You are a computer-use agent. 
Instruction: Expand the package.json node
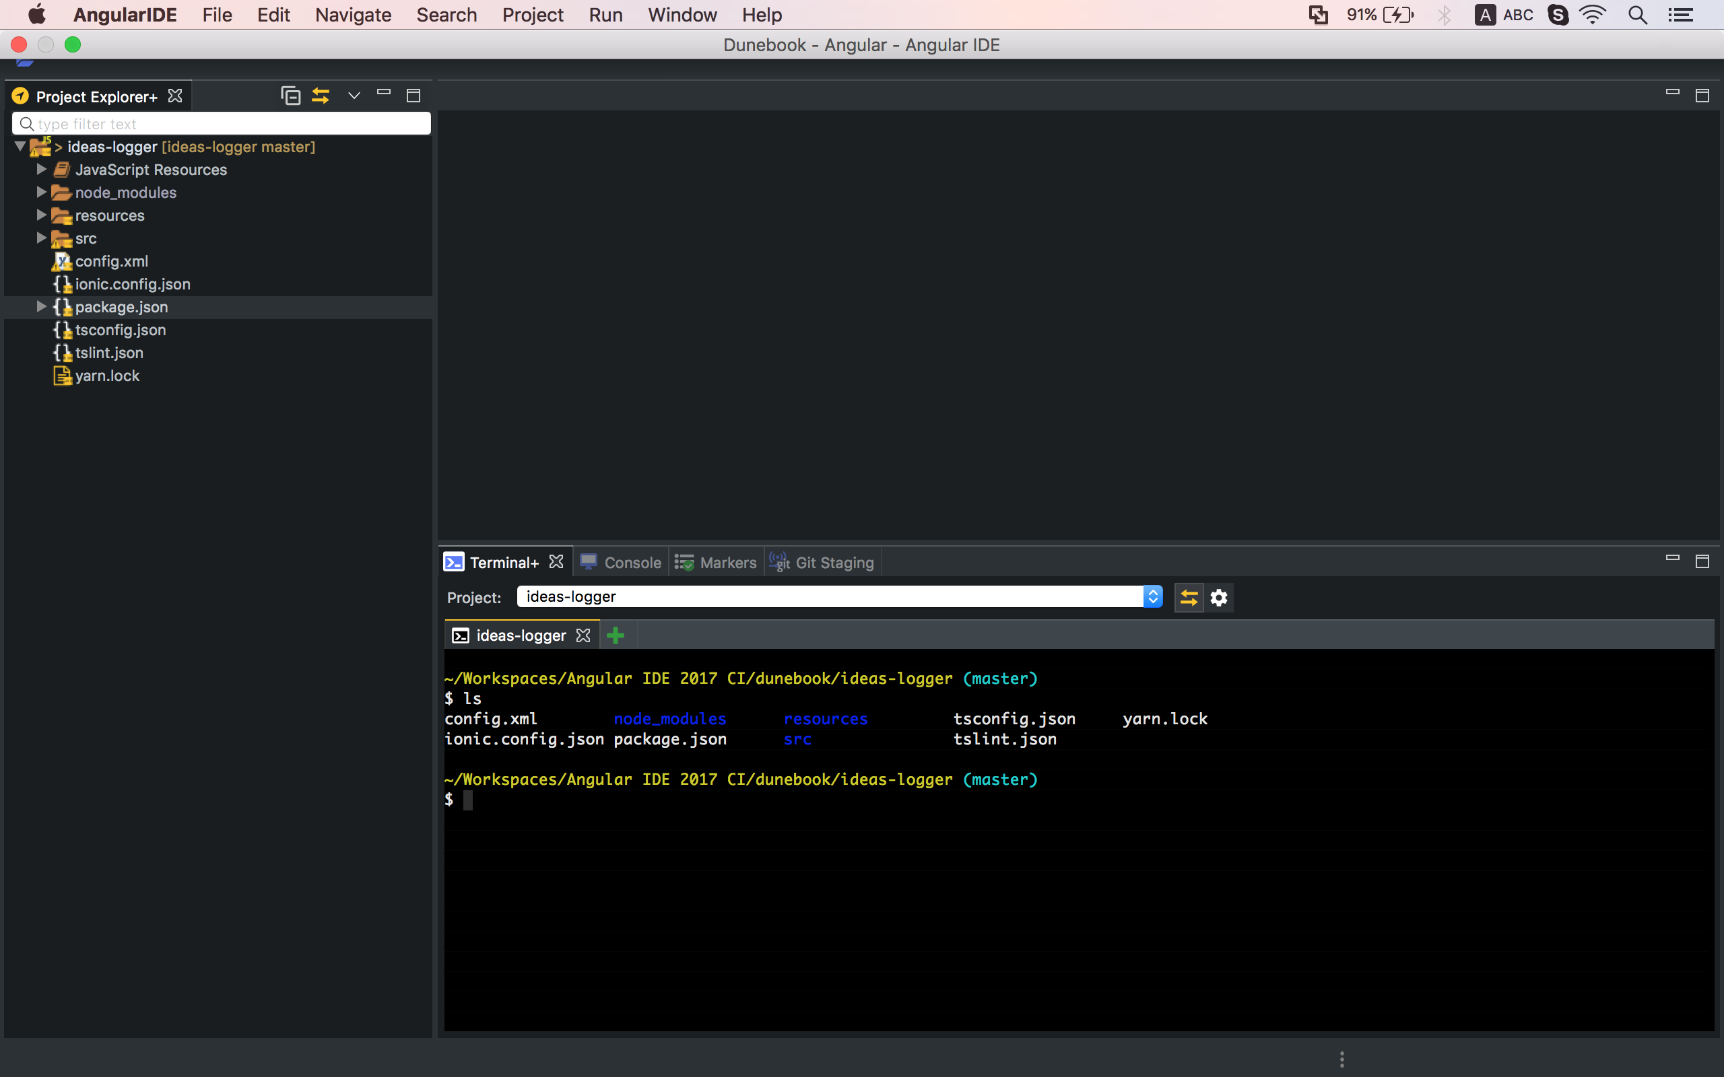(41, 307)
